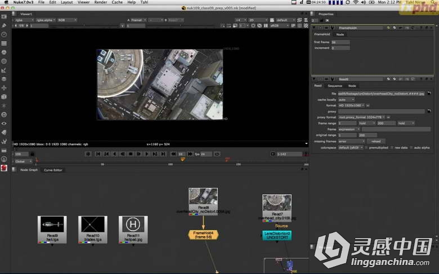Open the Time nodes clock icon
Image resolution: width=439 pixels, height=274 pixels.
4,34
